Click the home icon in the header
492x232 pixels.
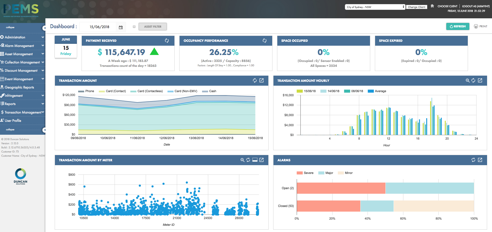click(x=432, y=6)
